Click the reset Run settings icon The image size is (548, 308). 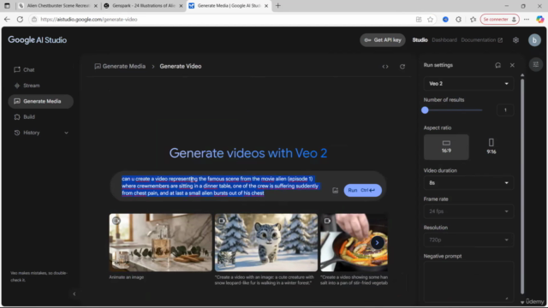click(497, 65)
